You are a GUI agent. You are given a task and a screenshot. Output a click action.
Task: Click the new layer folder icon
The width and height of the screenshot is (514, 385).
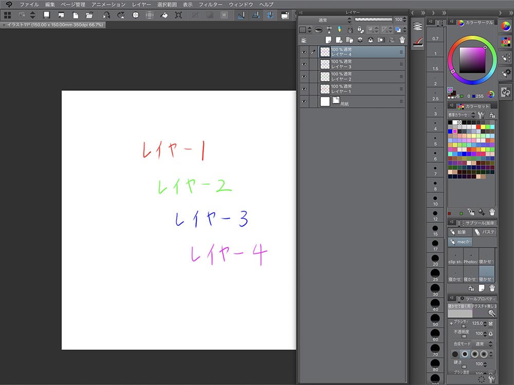coord(348,40)
